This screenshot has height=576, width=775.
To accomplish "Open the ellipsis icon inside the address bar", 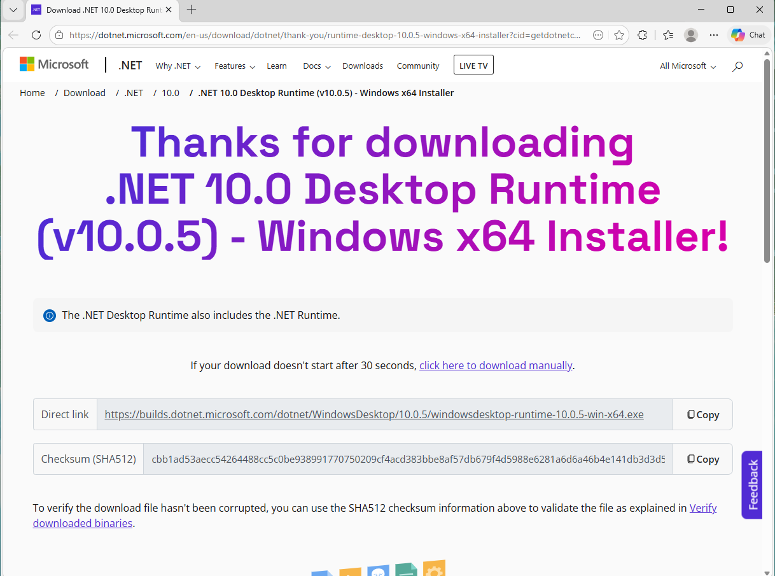I will pyautogui.click(x=598, y=35).
